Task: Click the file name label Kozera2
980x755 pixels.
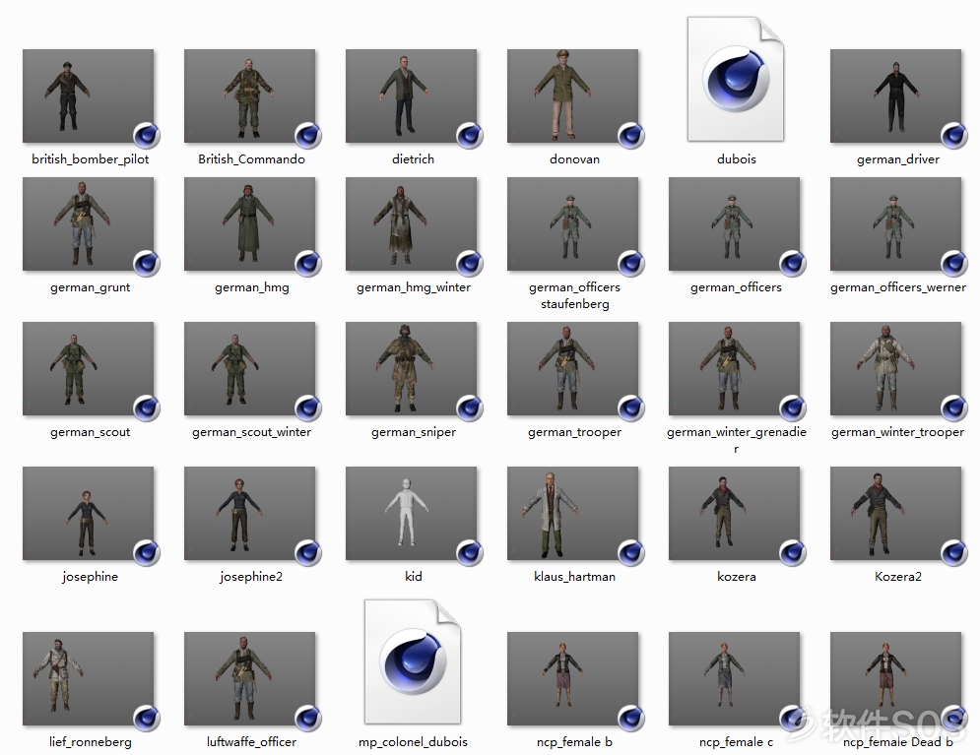Action: pos(897,577)
